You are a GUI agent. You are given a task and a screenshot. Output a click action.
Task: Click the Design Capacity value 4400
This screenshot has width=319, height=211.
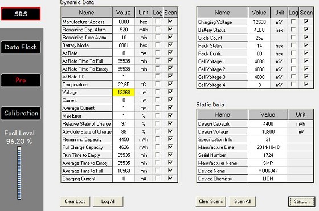click(x=268, y=123)
